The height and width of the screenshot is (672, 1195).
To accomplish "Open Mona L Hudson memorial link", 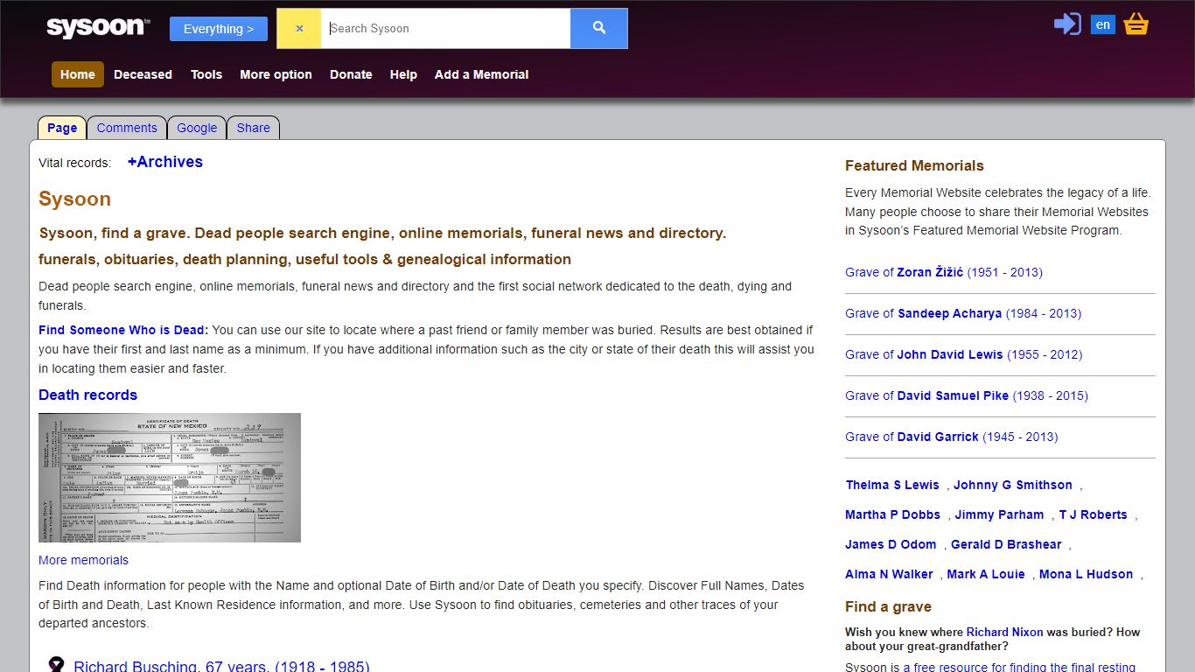I will coord(1087,574).
